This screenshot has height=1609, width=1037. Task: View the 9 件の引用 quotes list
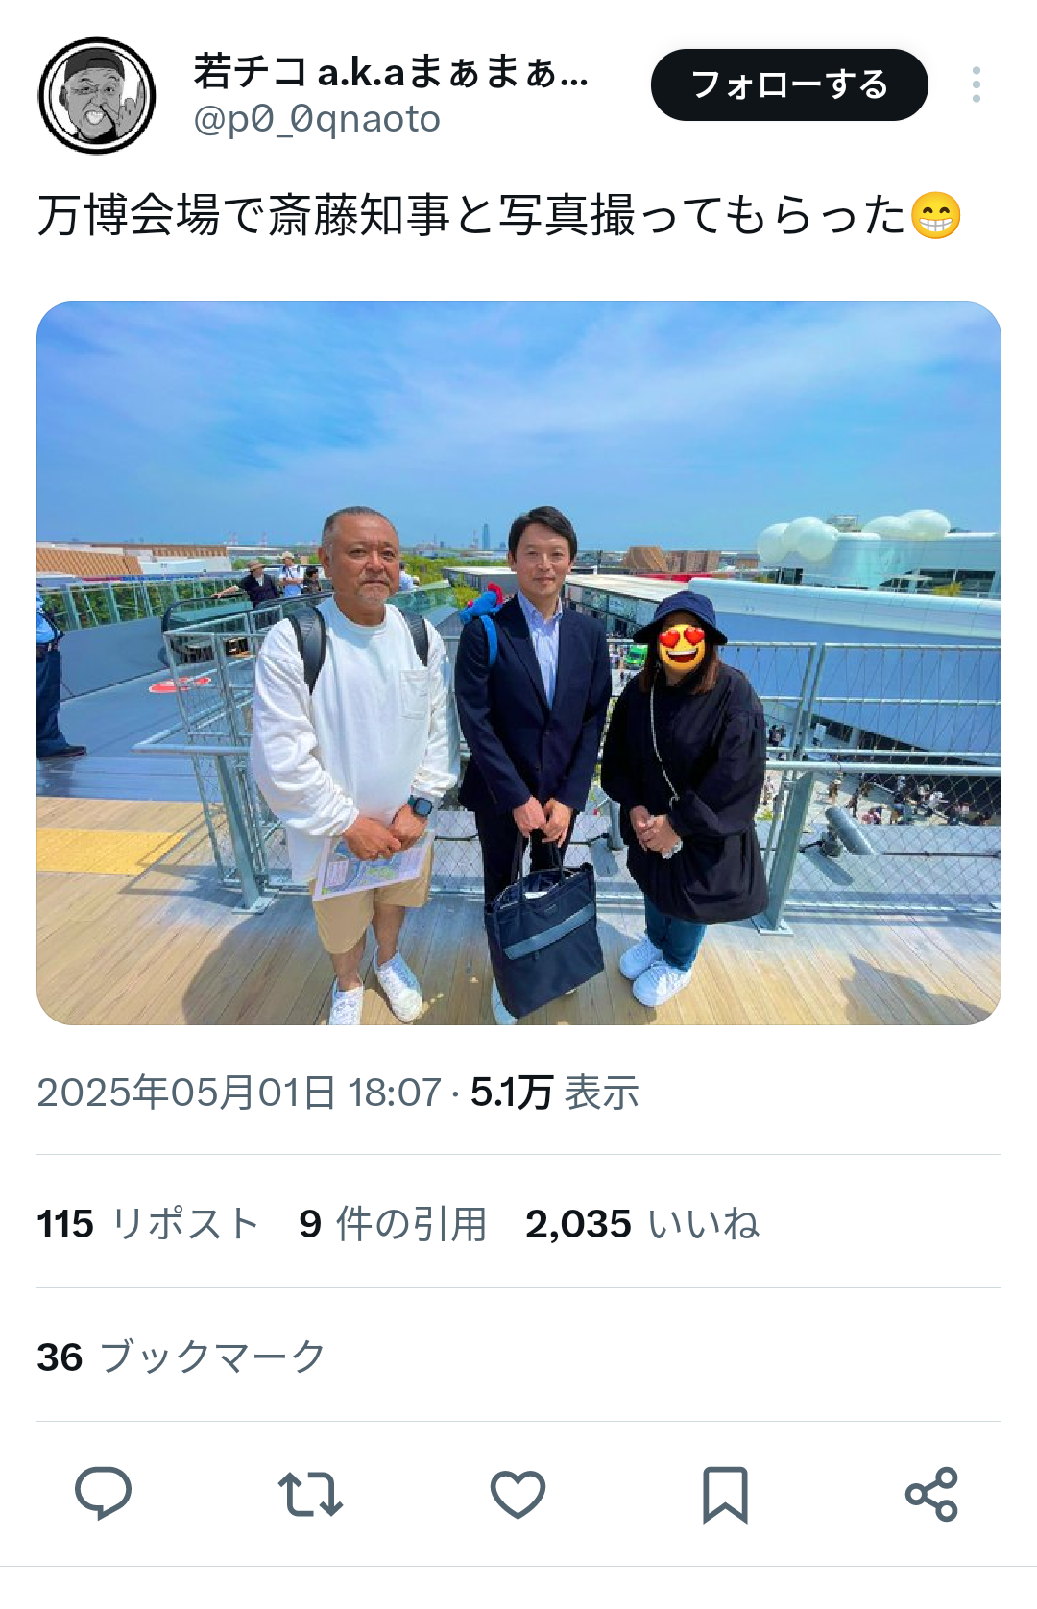click(393, 1224)
